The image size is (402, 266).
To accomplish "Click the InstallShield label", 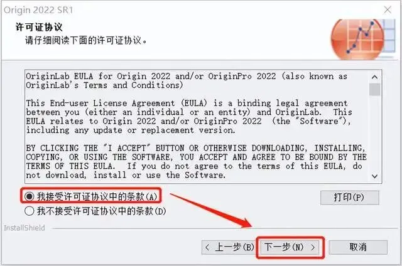I will pos(24,228).
